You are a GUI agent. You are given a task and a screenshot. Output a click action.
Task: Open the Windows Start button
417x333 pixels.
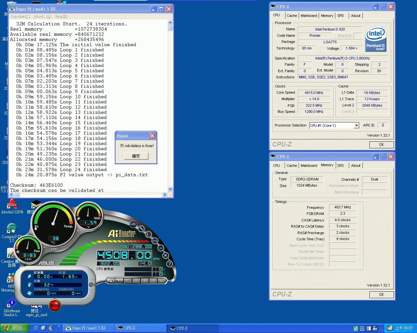tap(14, 328)
